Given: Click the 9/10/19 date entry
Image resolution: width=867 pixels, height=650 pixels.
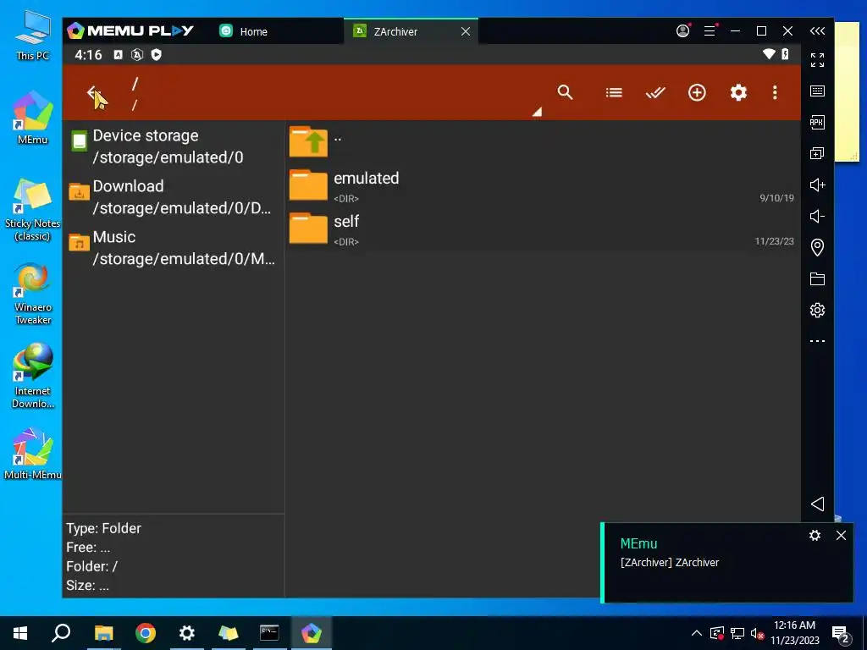Looking at the screenshot, I should (x=776, y=198).
